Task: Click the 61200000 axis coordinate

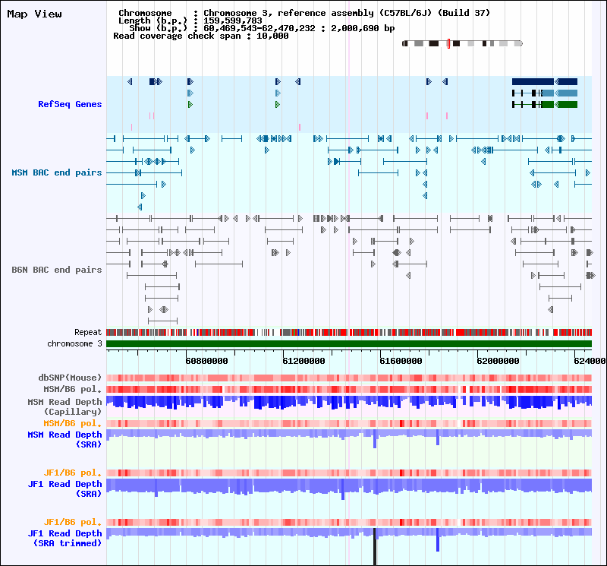Action: click(x=304, y=361)
